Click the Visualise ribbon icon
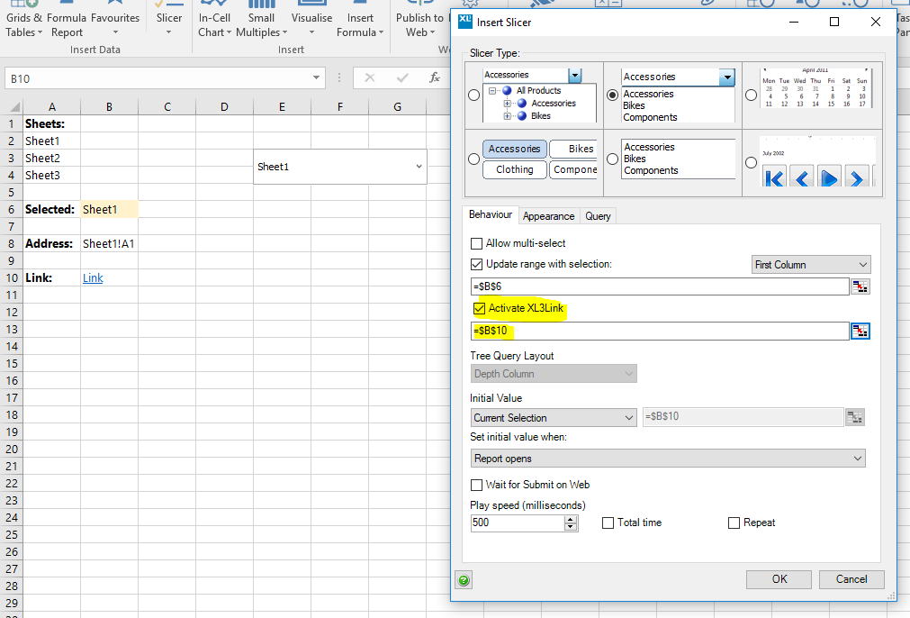 311,18
